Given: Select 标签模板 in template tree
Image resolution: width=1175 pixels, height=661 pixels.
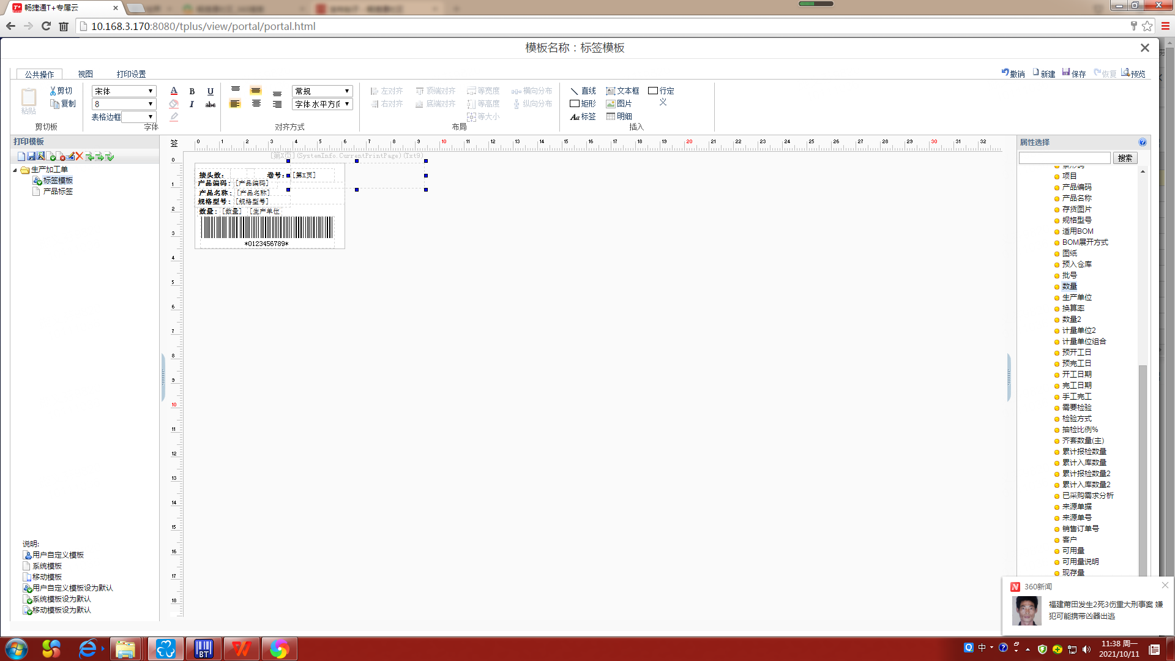Looking at the screenshot, I should [x=58, y=181].
